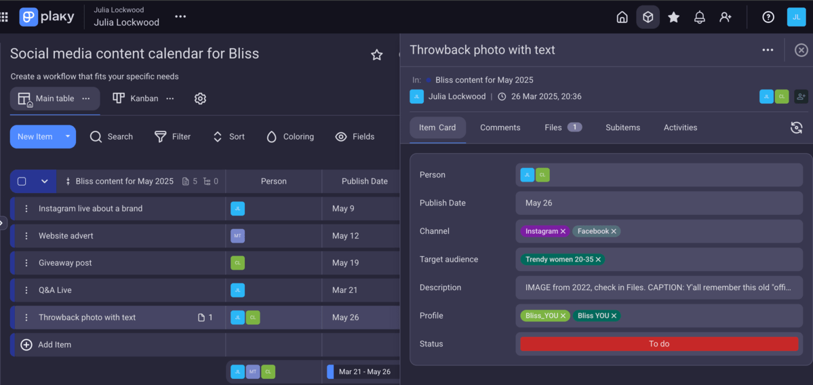Click the notifications bell icon

click(699, 17)
